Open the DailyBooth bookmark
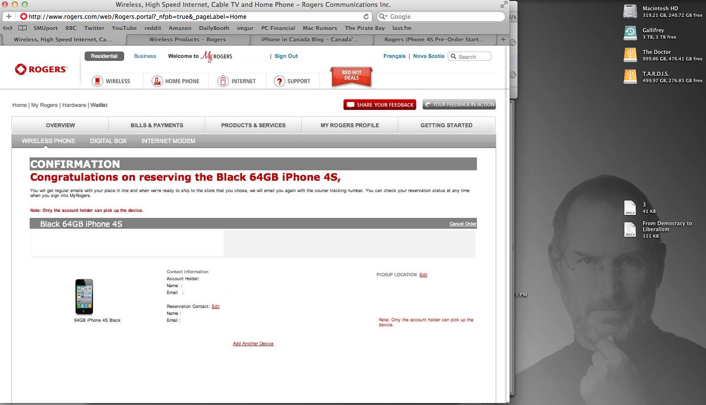 (x=214, y=28)
